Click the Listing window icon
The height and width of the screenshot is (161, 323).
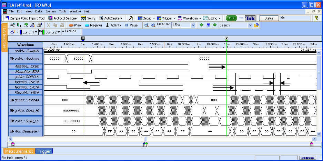(205, 18)
